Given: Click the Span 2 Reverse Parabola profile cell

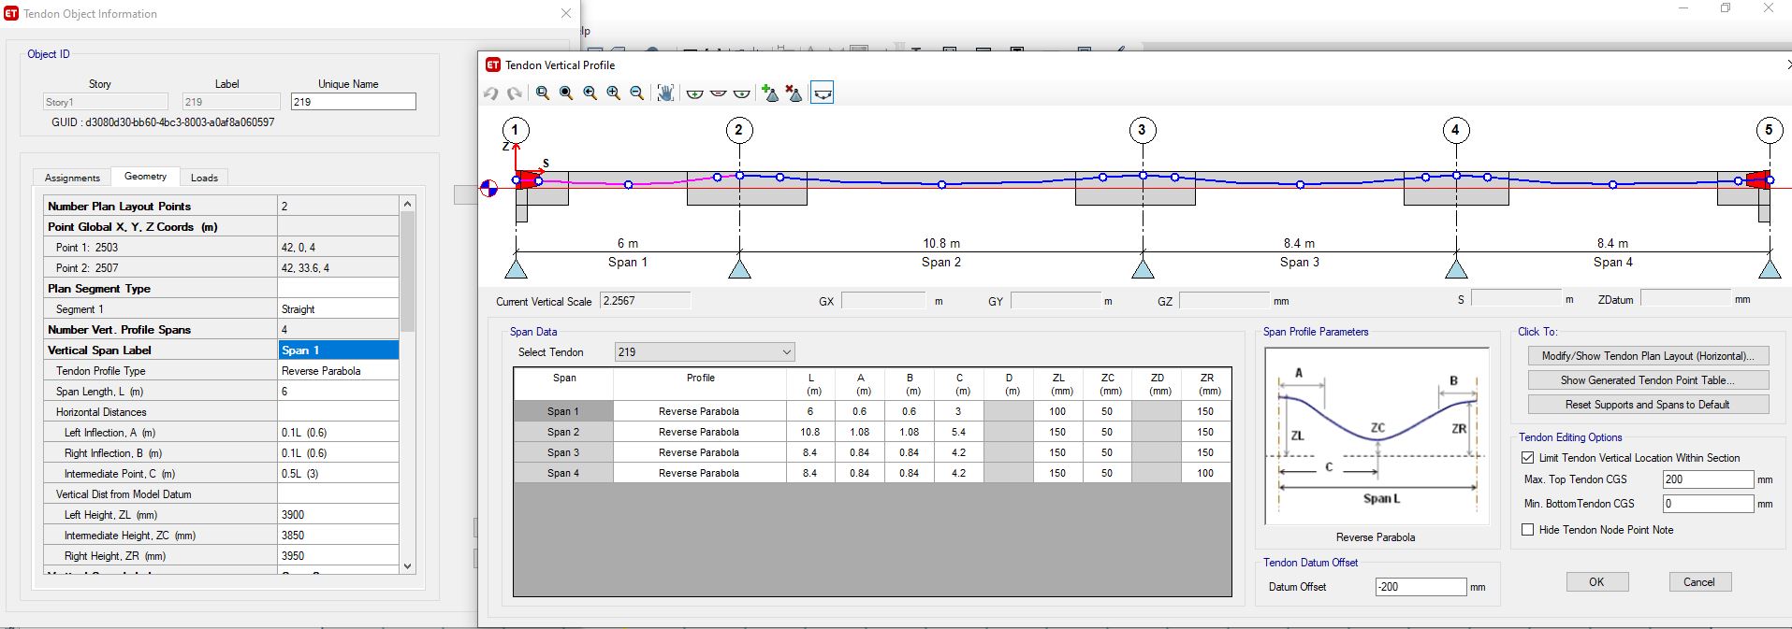Looking at the screenshot, I should click(699, 432).
